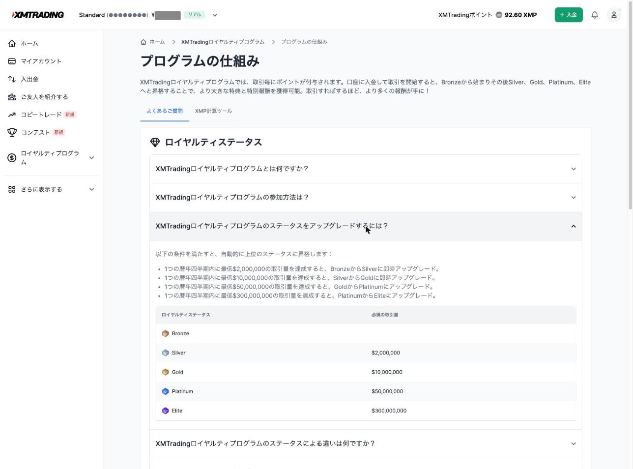Click the ロイヤルティステータス table column header
The width and height of the screenshot is (633, 469).
[186, 315]
